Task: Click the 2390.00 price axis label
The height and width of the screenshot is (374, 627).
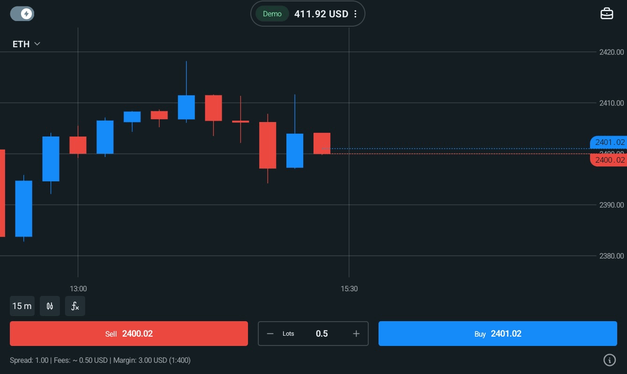Action: tap(611, 205)
